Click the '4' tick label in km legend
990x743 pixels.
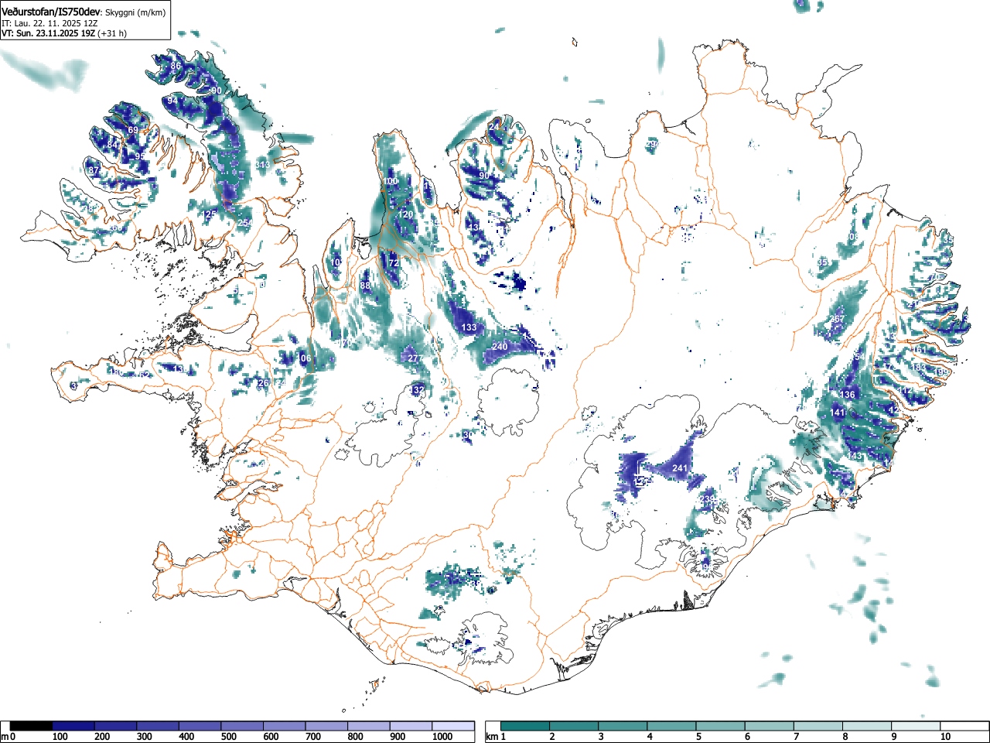click(x=649, y=737)
